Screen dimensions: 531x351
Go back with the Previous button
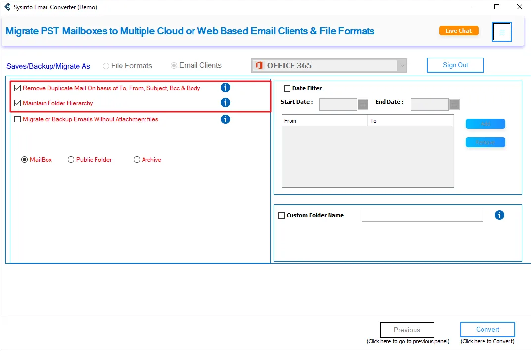pyautogui.click(x=407, y=330)
